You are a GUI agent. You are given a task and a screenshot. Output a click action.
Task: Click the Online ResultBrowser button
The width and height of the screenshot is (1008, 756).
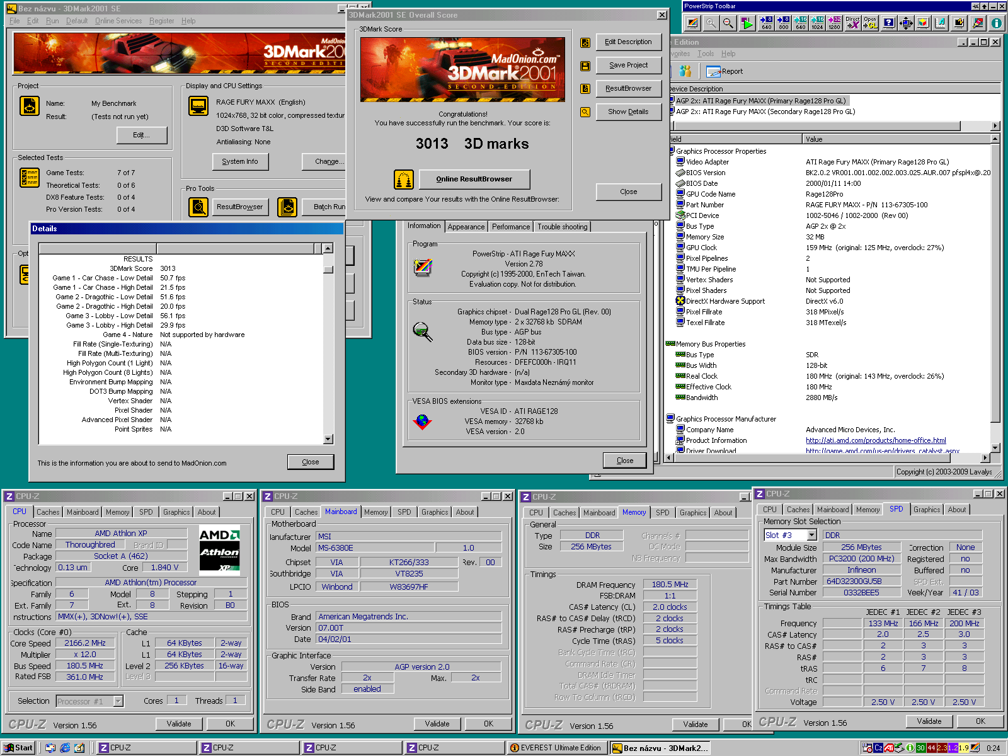(474, 180)
